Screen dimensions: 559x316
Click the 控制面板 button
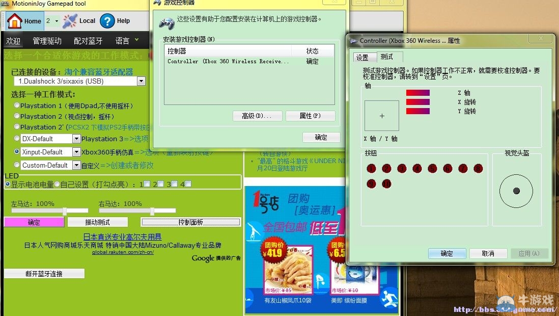tap(191, 222)
